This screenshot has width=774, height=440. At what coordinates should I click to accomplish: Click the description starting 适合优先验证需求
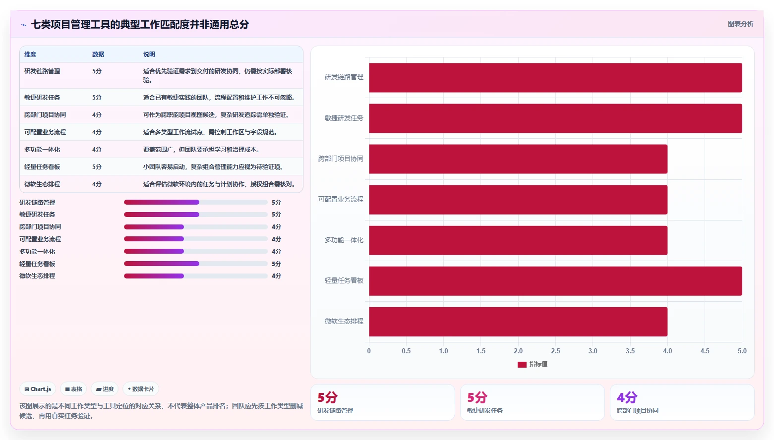tap(218, 76)
